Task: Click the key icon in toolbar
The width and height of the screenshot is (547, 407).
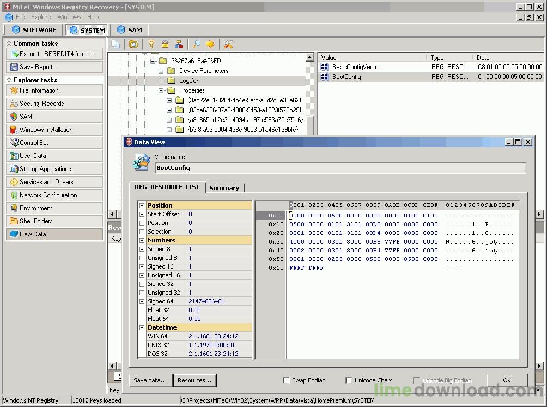Action: coord(151,44)
